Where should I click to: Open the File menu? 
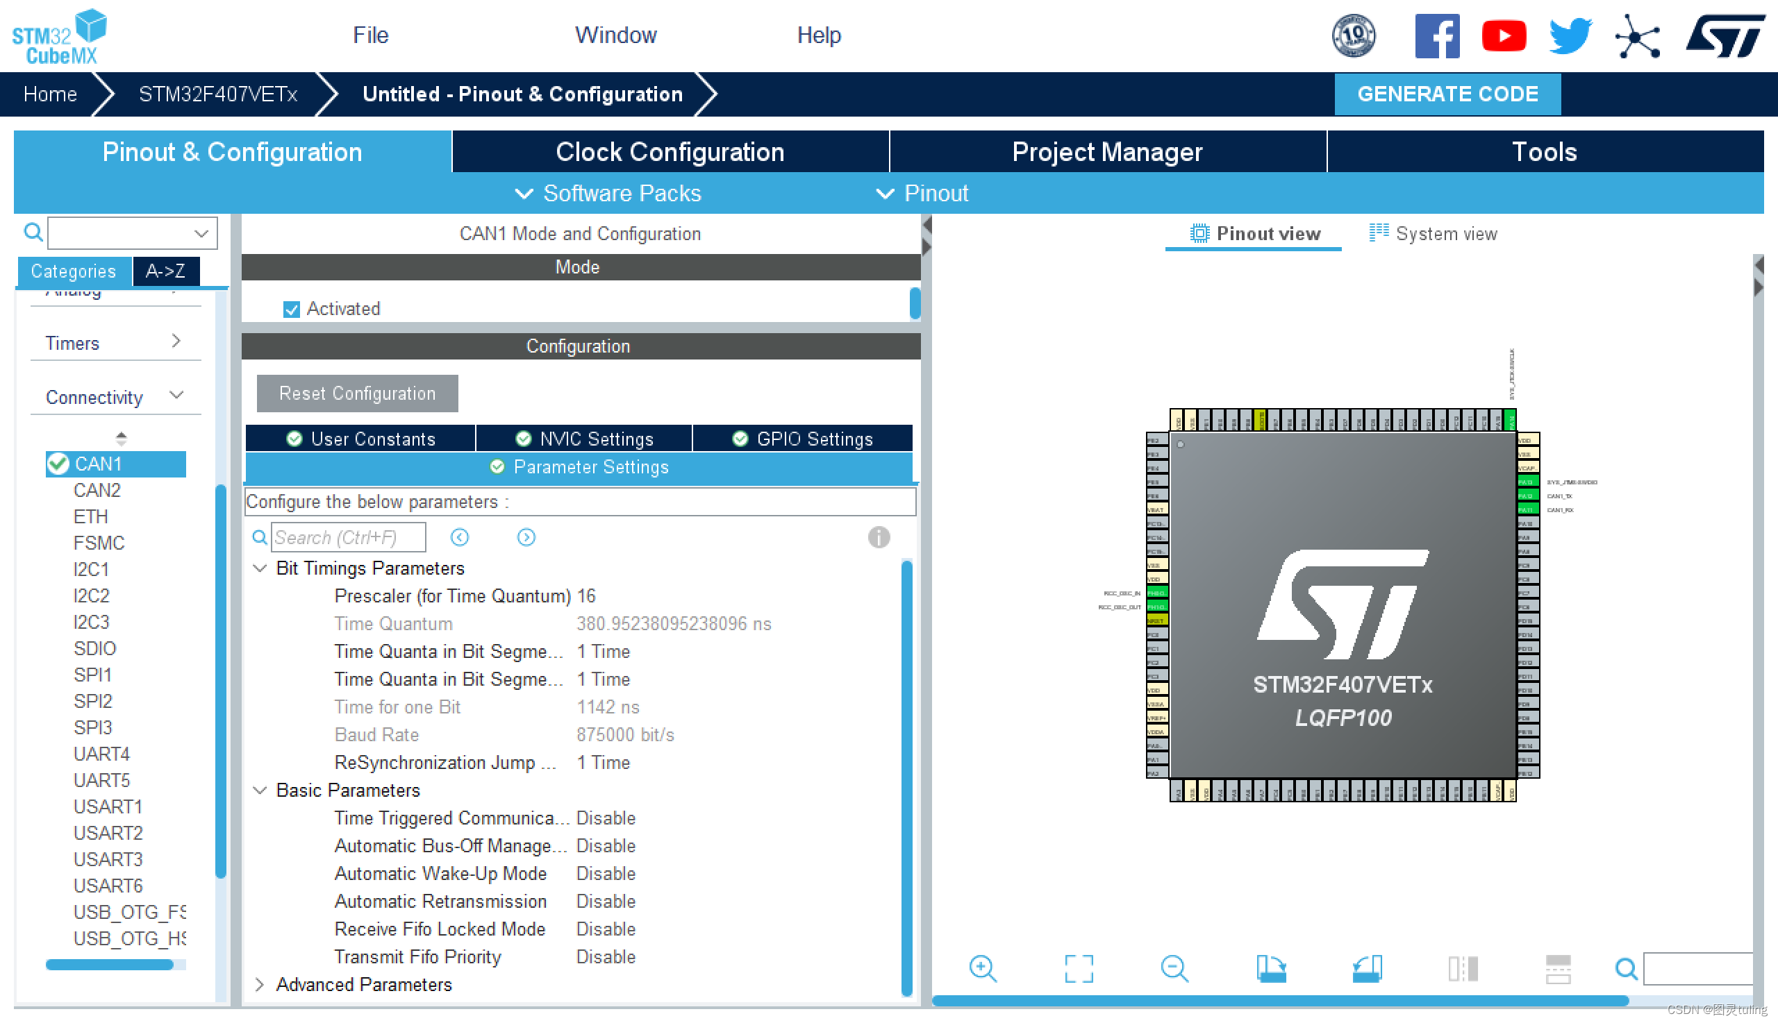point(370,35)
